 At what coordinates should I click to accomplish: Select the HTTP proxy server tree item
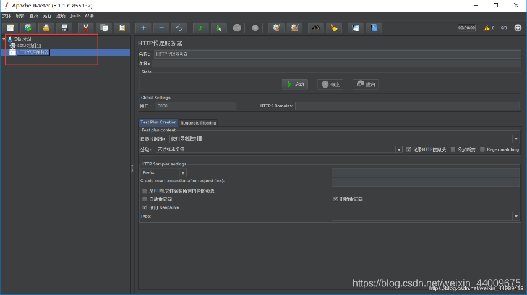(x=33, y=52)
